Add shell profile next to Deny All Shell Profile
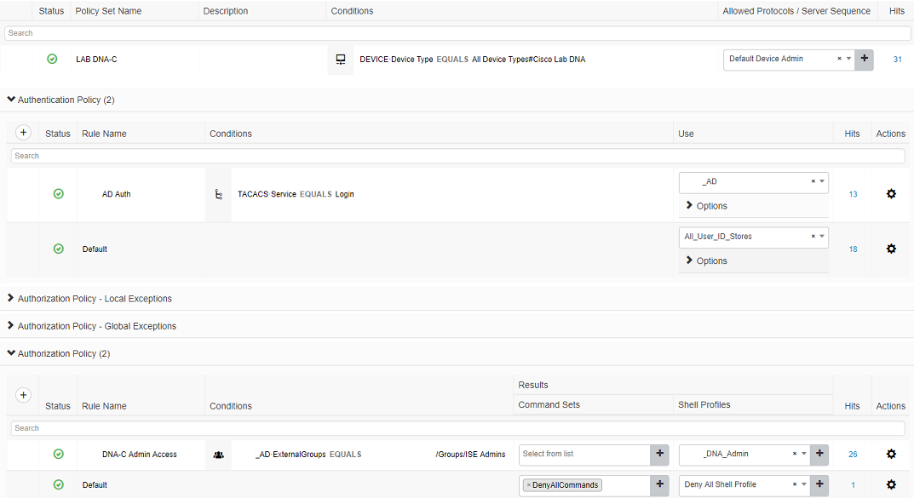The width and height of the screenshot is (914, 498). pos(819,484)
